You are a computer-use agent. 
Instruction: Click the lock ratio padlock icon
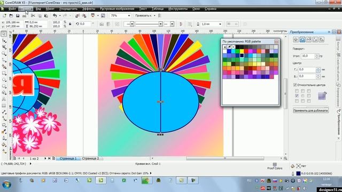coord(70,24)
